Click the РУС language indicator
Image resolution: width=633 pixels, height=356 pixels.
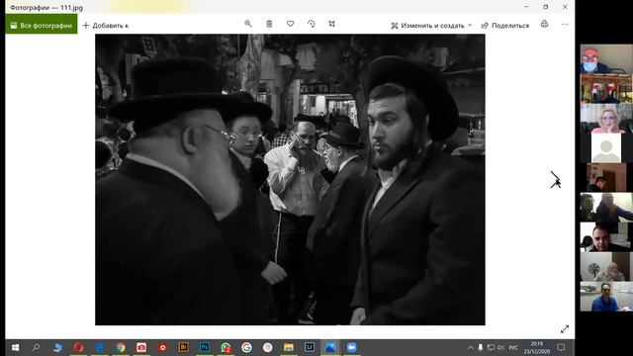tap(513, 347)
